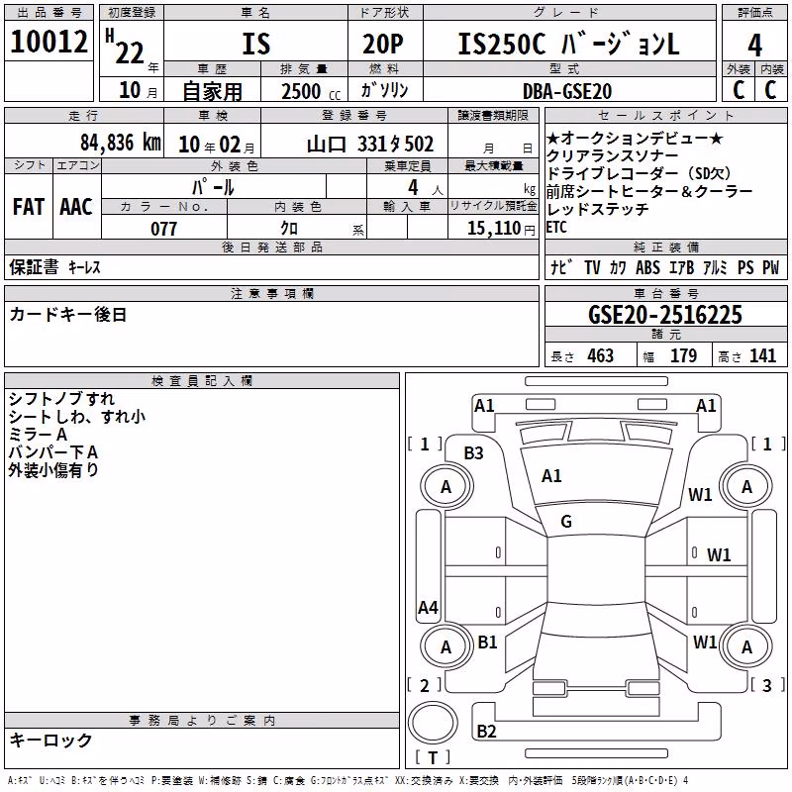Select the door shape value 20P
The height and width of the screenshot is (792, 792).
(x=383, y=44)
